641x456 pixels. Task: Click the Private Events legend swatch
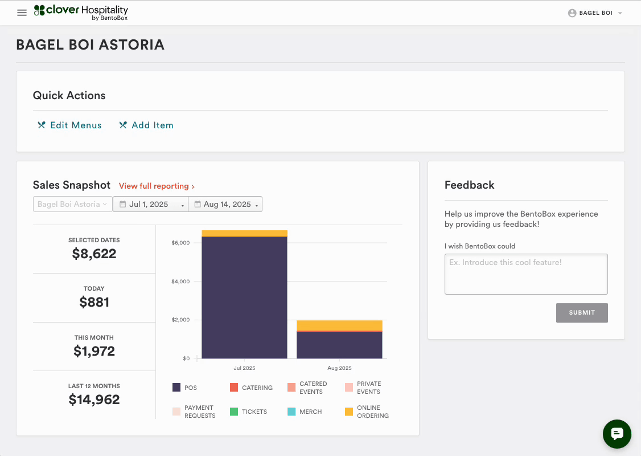[x=349, y=387]
